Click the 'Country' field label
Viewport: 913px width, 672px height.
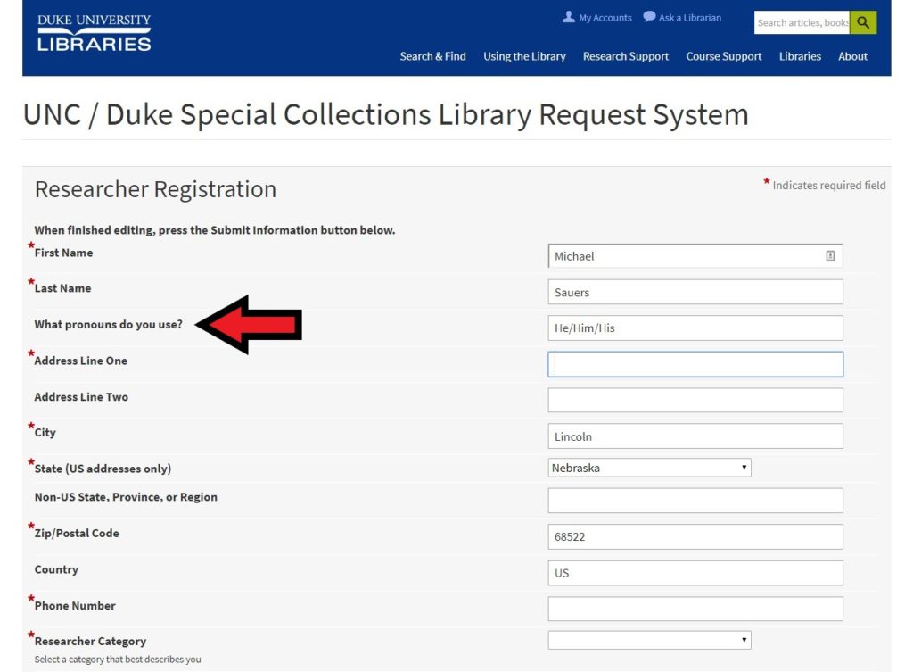pos(56,569)
